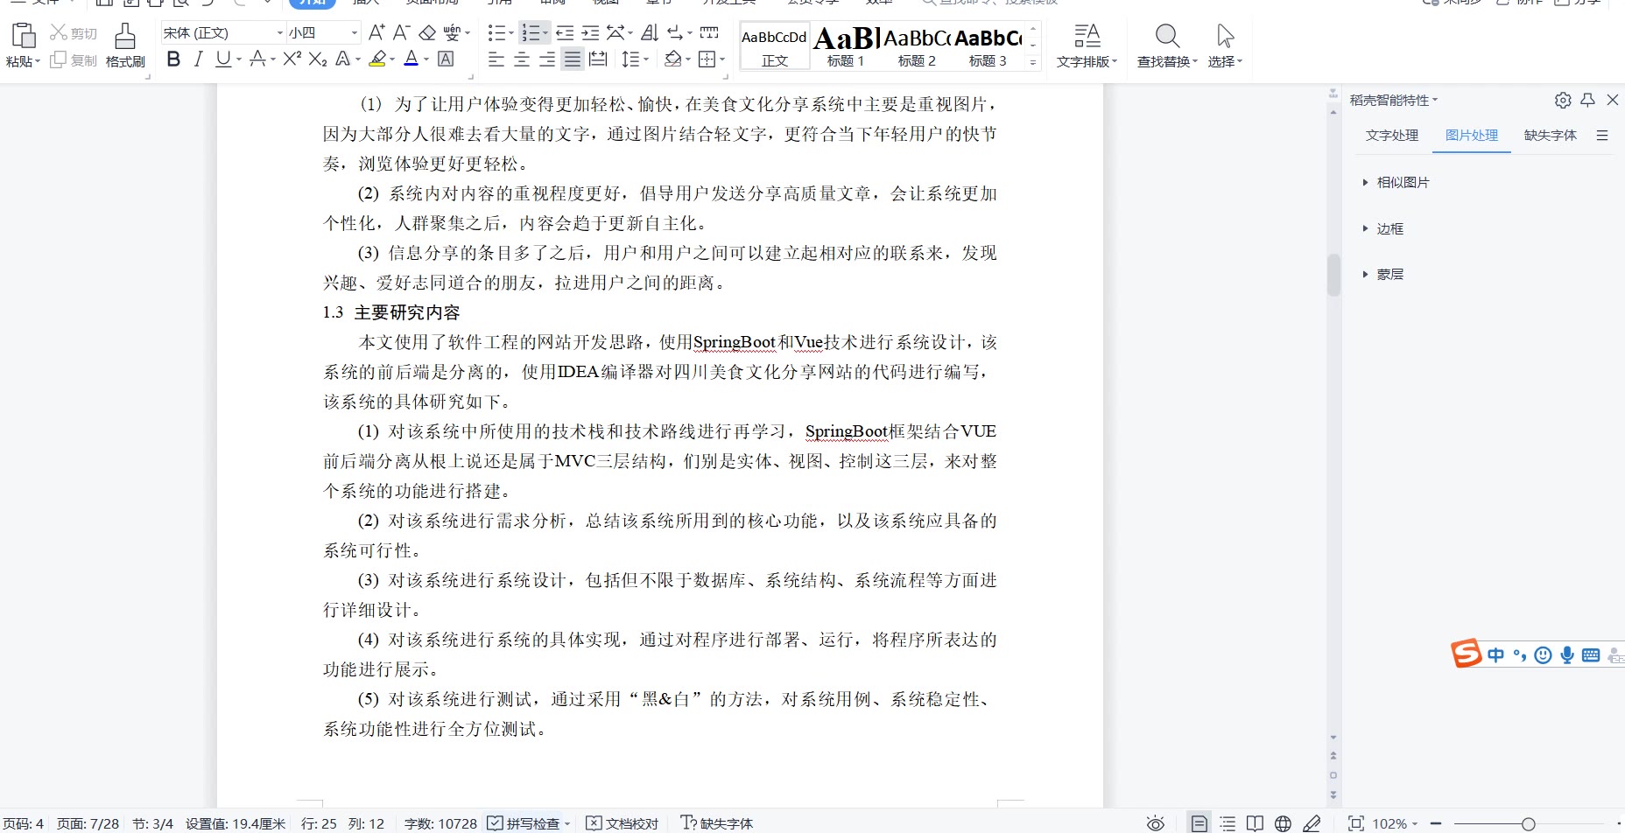The image size is (1625, 833).
Task: Toggle italic formatting
Action: (198, 59)
